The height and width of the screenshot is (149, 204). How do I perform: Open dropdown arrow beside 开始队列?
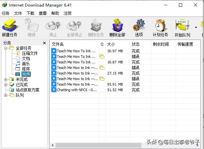[x=196, y=27]
